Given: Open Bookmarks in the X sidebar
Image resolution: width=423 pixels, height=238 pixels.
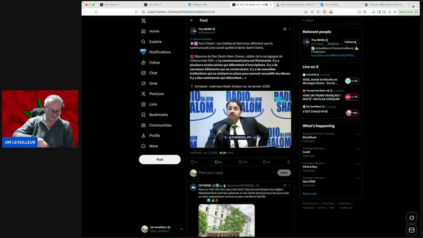Looking at the screenshot, I should [x=155, y=115].
